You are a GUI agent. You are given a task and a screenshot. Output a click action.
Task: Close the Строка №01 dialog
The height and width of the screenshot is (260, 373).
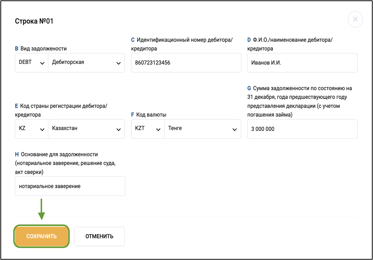click(x=355, y=19)
